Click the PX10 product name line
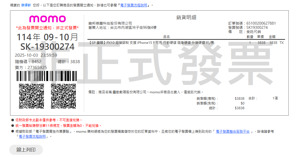 point(151,43)
